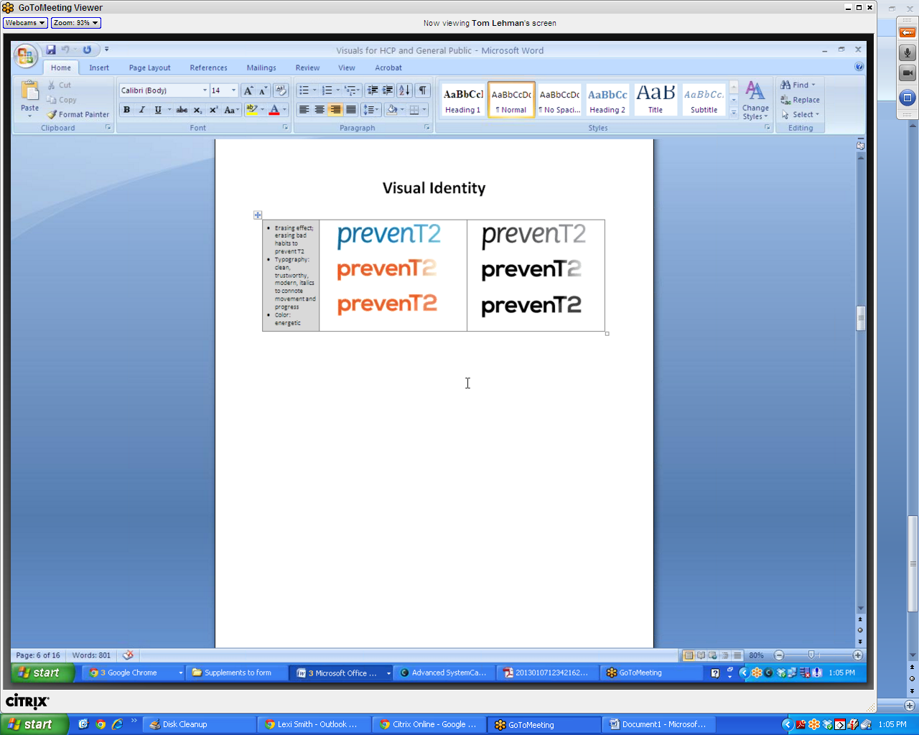Open the Font dialog box launcher
Viewport: 919px width, 735px height.
(x=285, y=128)
